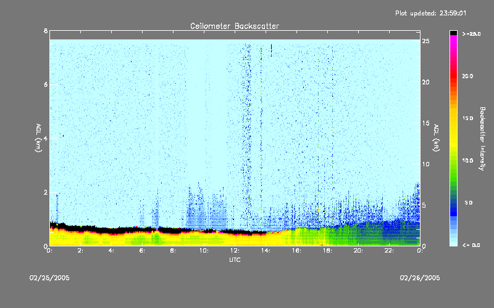Viewport: 494px width, 308px height.
Task: Click the 'UTC' x-axis label
Action: 235,259
